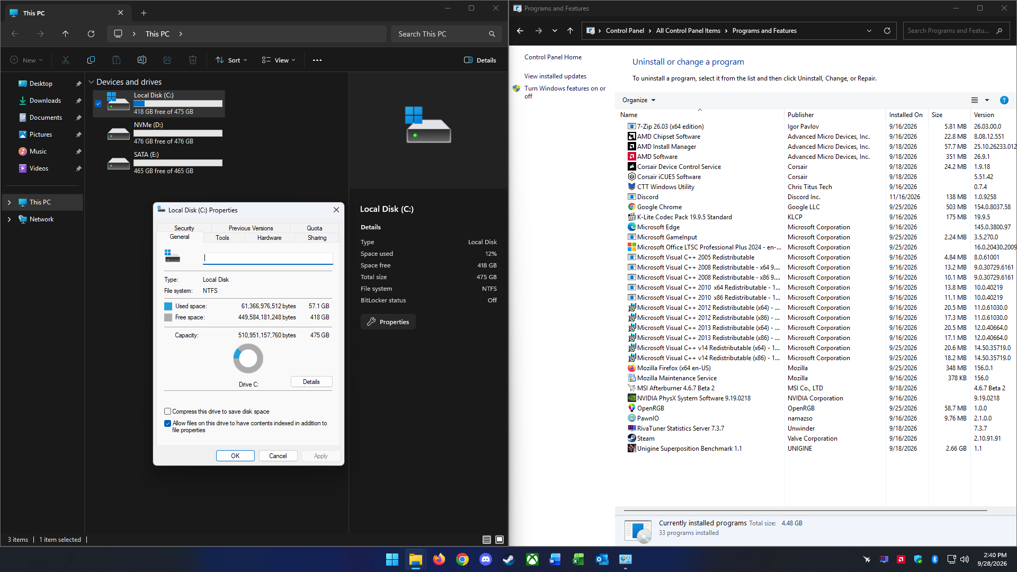Open Steam from the taskbar

[509, 559]
